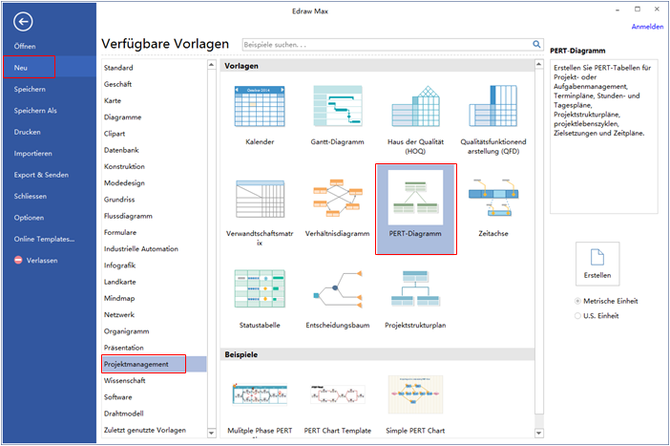Select the Mindmap category
Viewport: 670px width, 446px height.
[118, 298]
